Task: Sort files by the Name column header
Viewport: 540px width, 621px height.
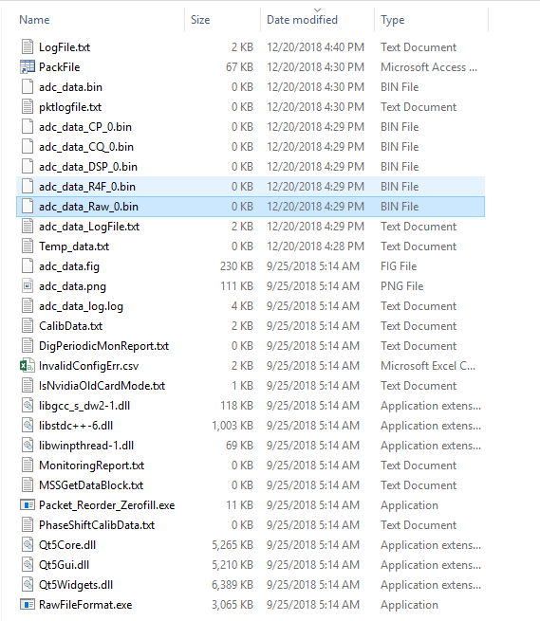Action: [34, 19]
